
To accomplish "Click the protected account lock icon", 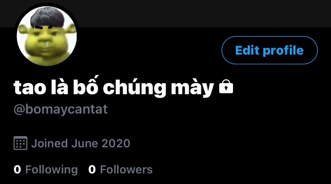I will coord(226,87).
